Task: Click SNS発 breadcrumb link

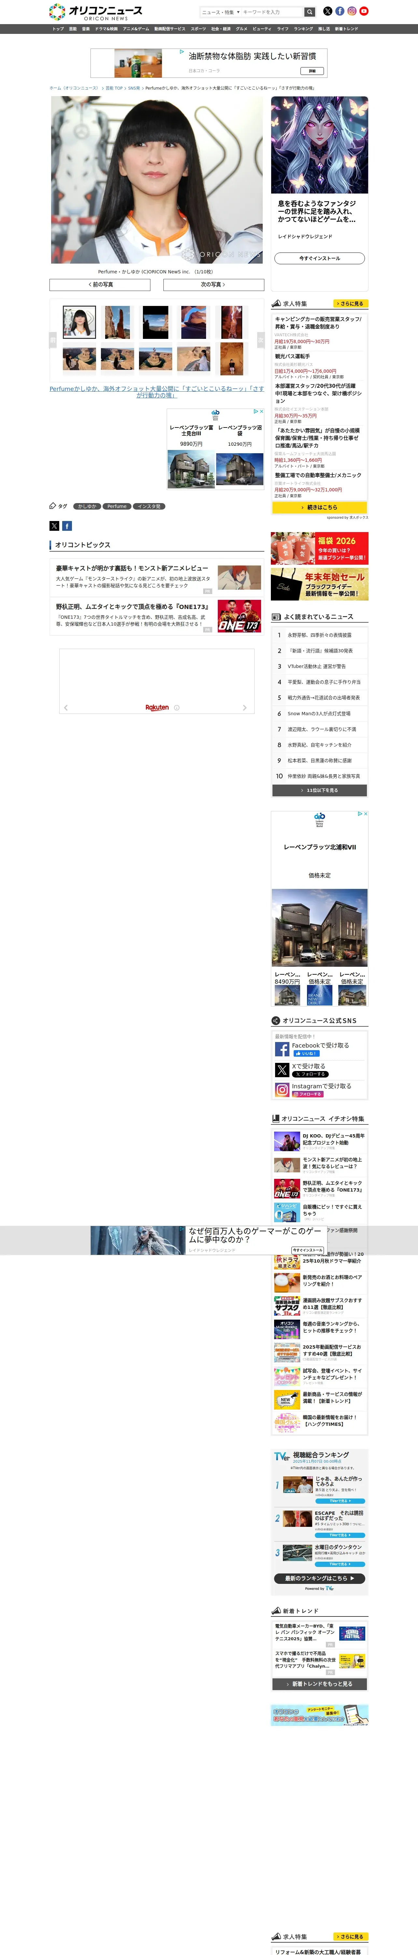Action: tap(133, 88)
